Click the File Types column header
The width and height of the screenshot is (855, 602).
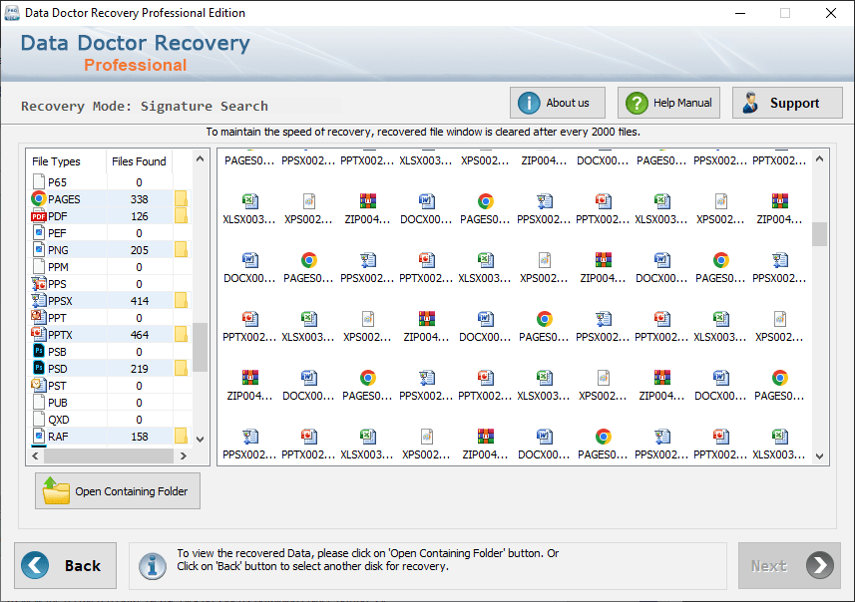56,161
